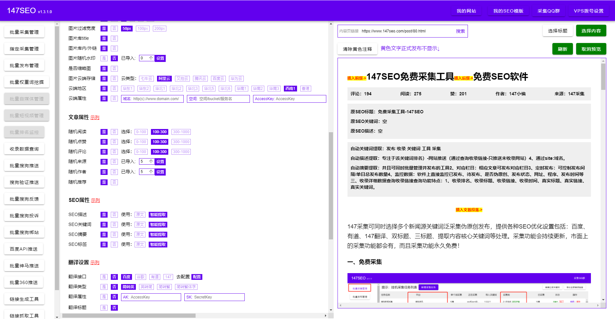Screen dimensions: 615x319
Task: Open 链接生成工具 in the sidebar
Action: [24, 299]
